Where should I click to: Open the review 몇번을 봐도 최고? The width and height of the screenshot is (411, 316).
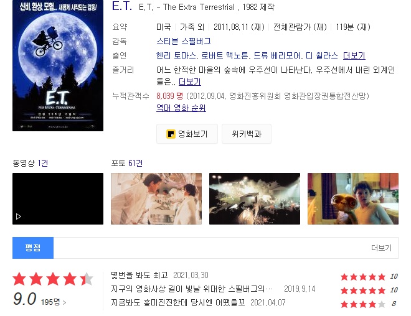(139, 275)
